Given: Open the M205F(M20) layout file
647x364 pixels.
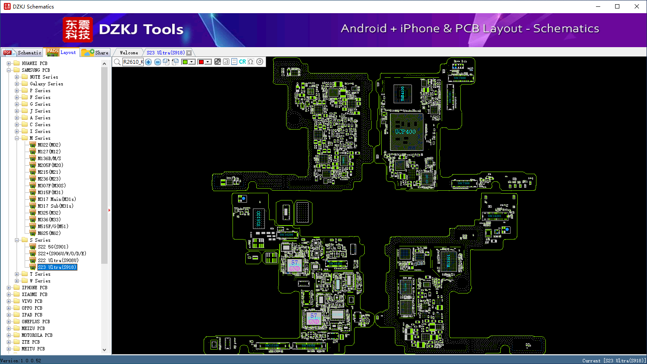Looking at the screenshot, I should pyautogui.click(x=50, y=165).
